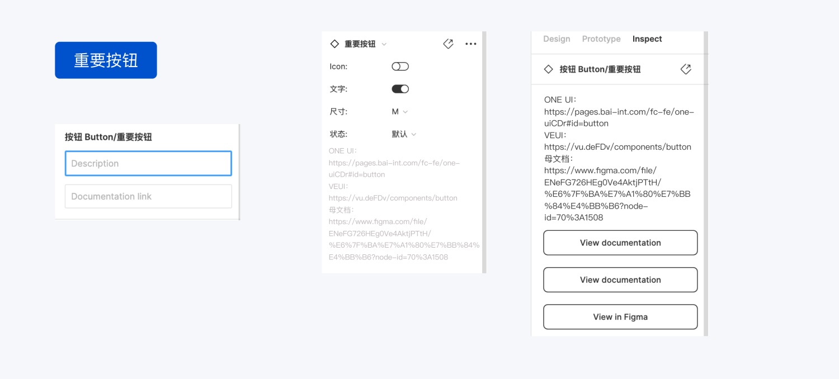Click the tag icon in Inspect header
The height and width of the screenshot is (379, 839).
[x=686, y=69]
